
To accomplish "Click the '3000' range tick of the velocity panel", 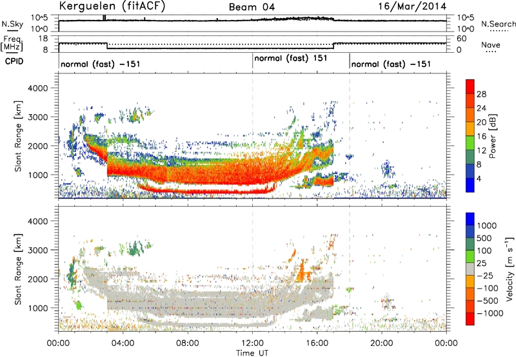I will pyautogui.click(x=37, y=250).
